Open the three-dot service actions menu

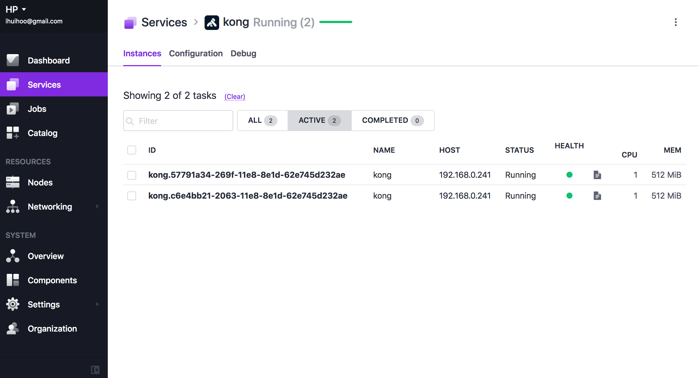(676, 22)
